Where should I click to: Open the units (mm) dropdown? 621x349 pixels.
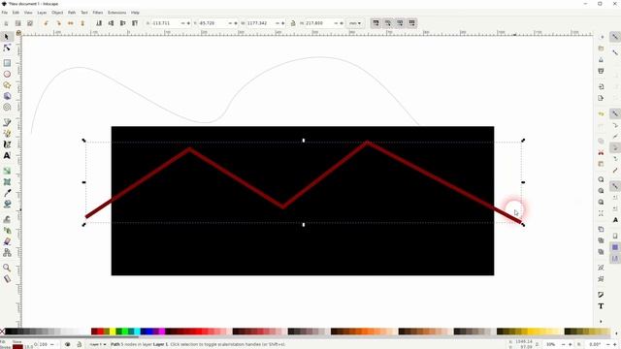pos(355,23)
